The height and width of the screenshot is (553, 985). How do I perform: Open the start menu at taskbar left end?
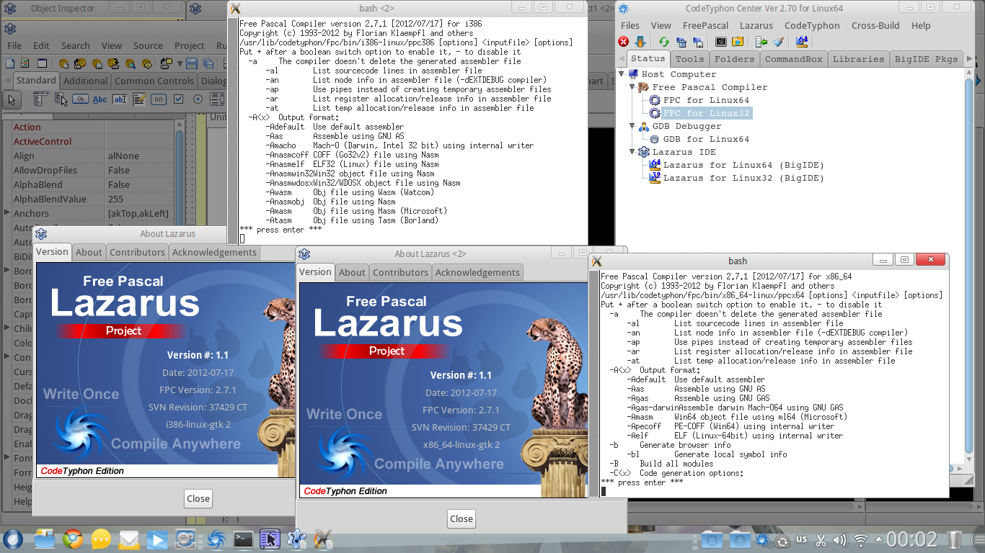pyautogui.click(x=13, y=539)
